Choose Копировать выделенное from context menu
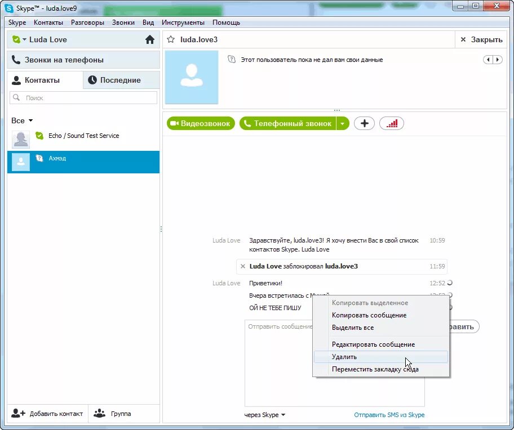The height and width of the screenshot is (430, 514). point(381,303)
